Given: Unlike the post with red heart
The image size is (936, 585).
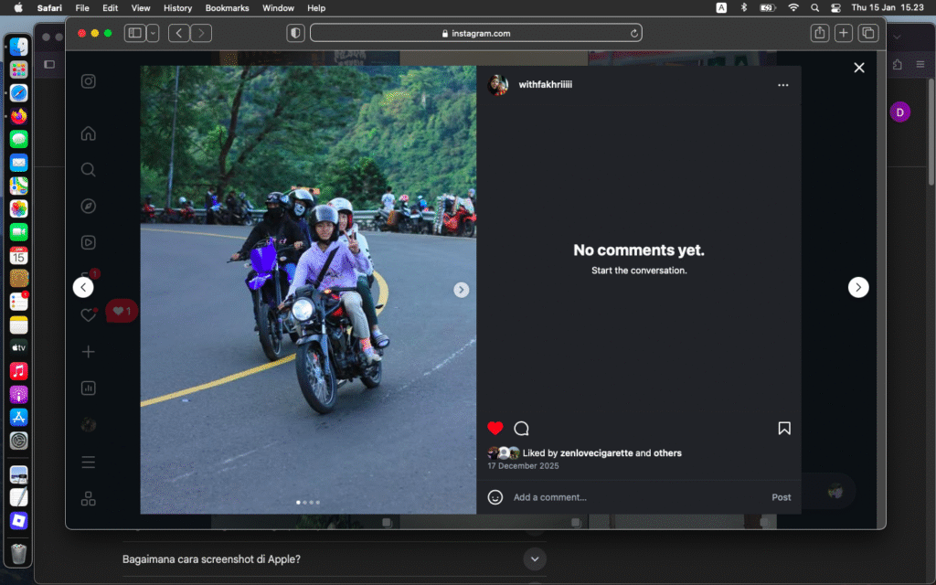Looking at the screenshot, I should click(x=495, y=429).
